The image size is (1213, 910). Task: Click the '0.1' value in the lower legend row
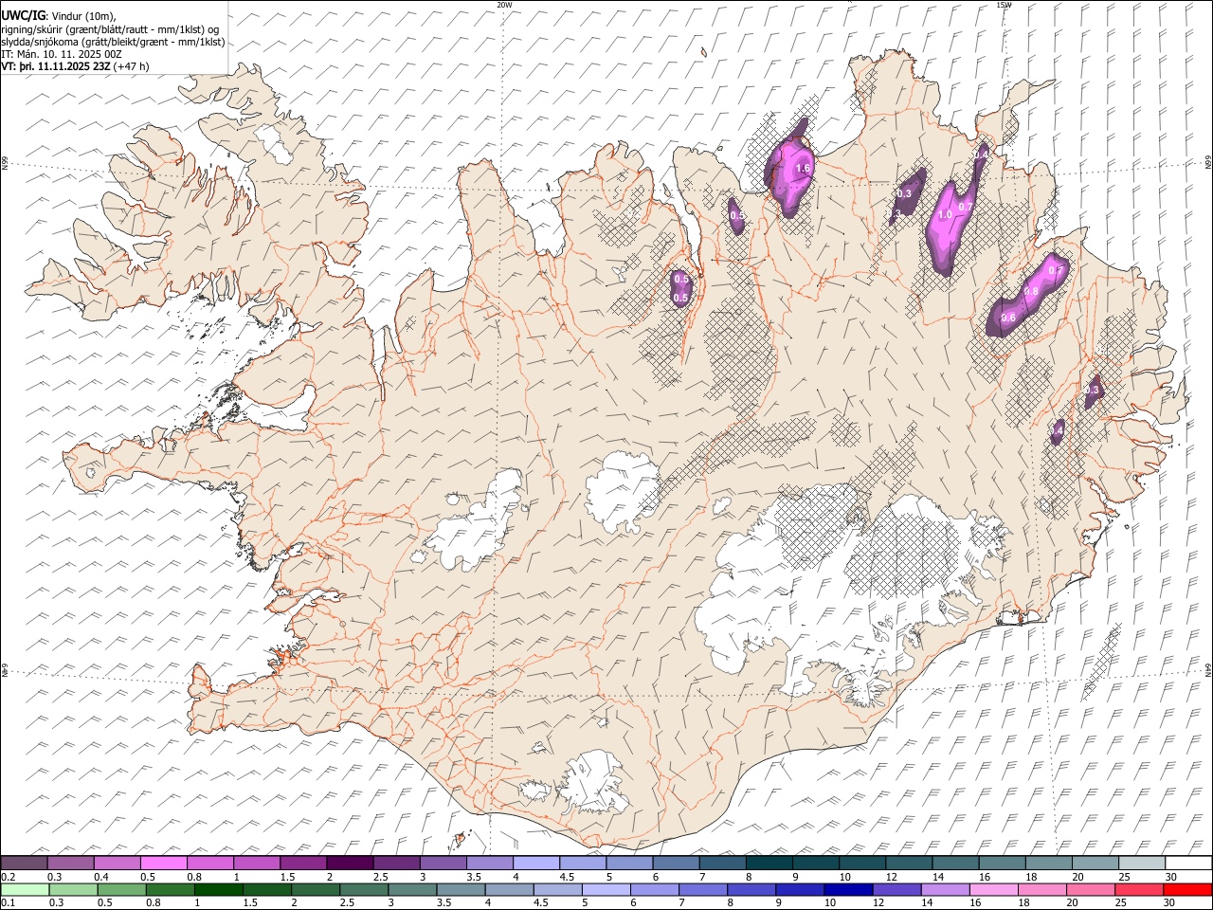pyautogui.click(x=9, y=903)
